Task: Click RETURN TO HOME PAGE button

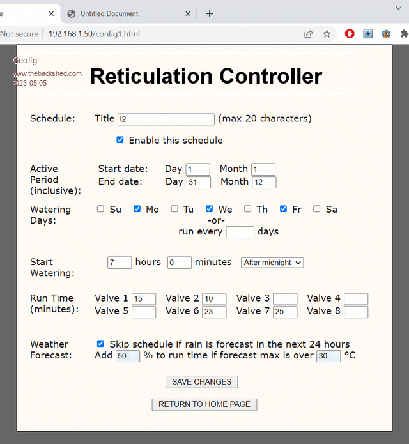Action: tap(204, 404)
